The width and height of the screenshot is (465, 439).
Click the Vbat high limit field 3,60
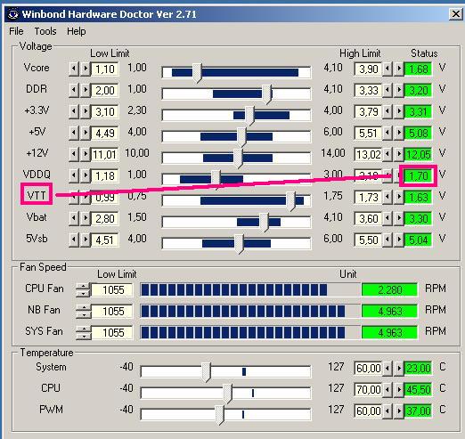pos(368,219)
